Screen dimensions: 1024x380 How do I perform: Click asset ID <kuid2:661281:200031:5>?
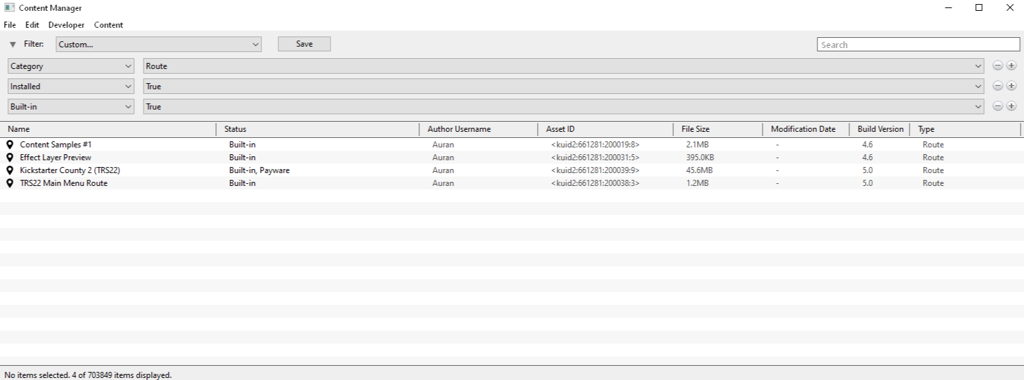click(x=595, y=158)
